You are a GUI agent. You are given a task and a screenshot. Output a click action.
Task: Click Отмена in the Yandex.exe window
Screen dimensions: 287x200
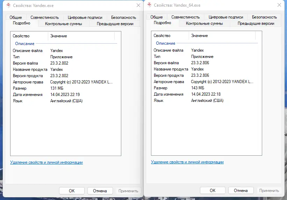click(x=100, y=191)
